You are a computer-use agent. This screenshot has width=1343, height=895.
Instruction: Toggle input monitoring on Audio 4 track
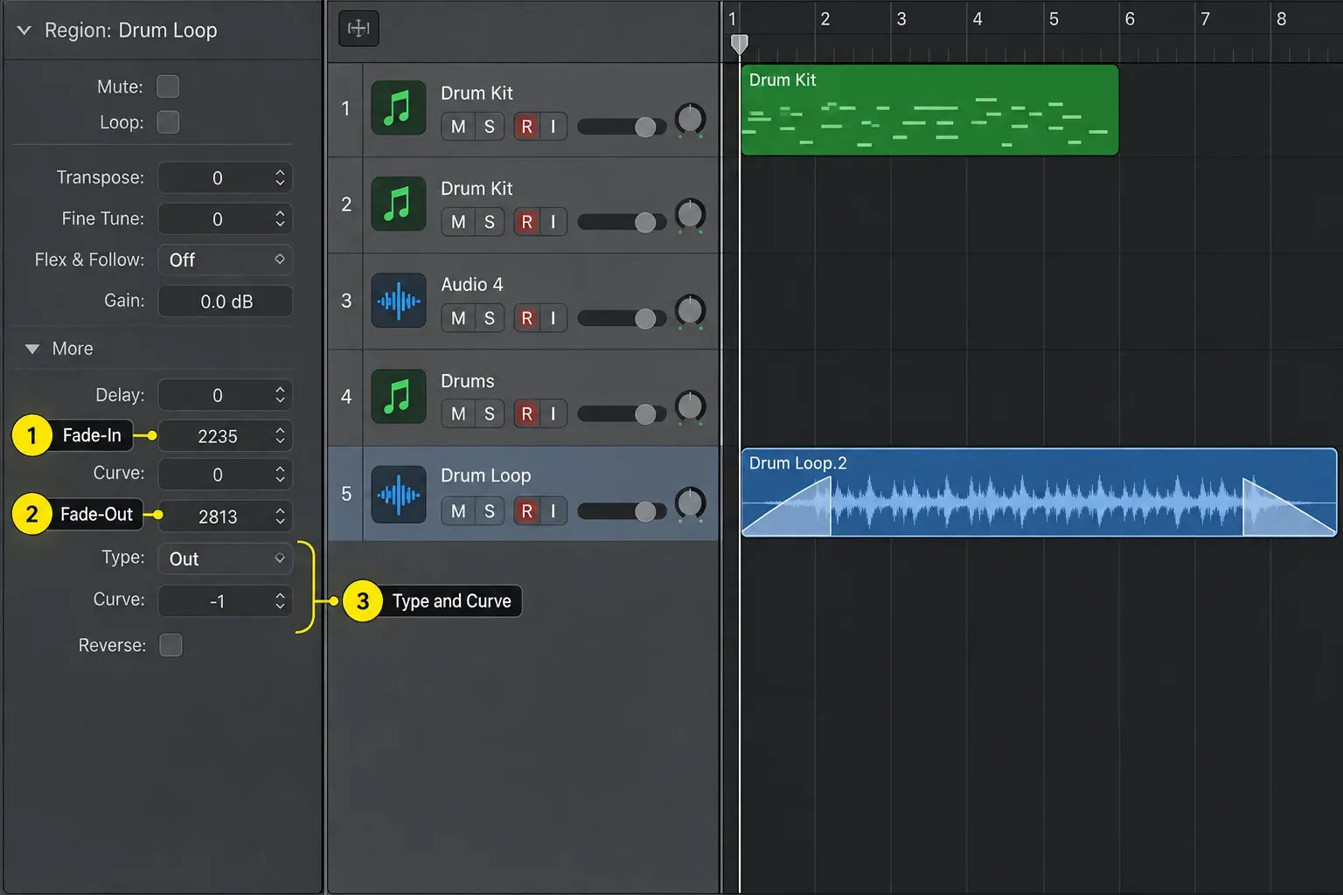pos(553,318)
